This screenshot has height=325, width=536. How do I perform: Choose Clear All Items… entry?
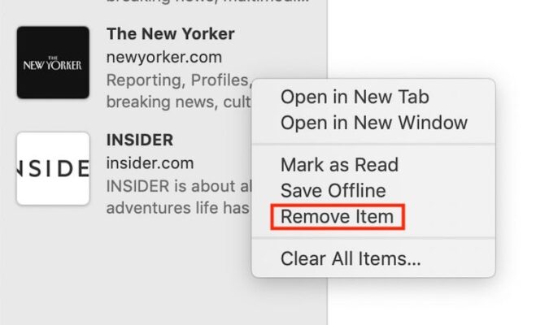tap(351, 258)
